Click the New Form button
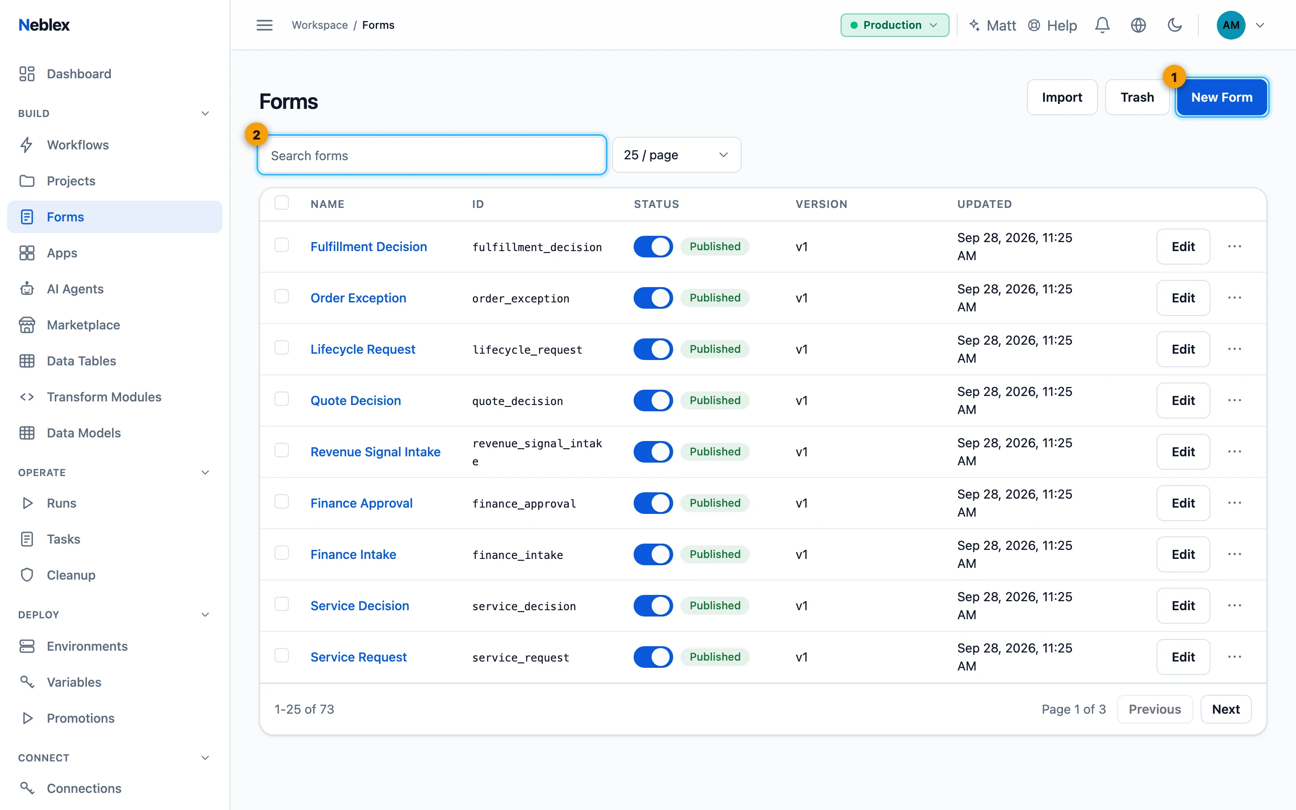 (x=1222, y=97)
